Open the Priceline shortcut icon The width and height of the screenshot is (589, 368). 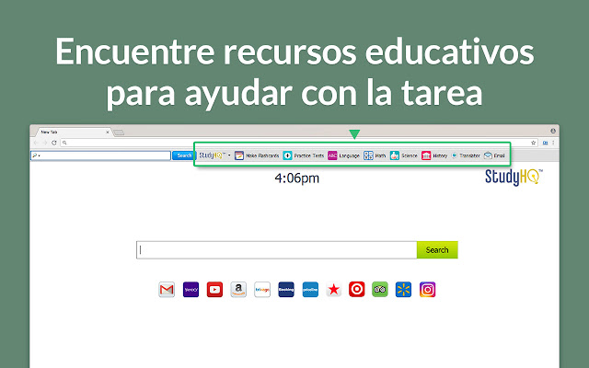click(310, 290)
